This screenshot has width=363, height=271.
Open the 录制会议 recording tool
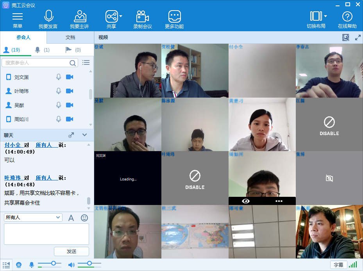point(142,16)
